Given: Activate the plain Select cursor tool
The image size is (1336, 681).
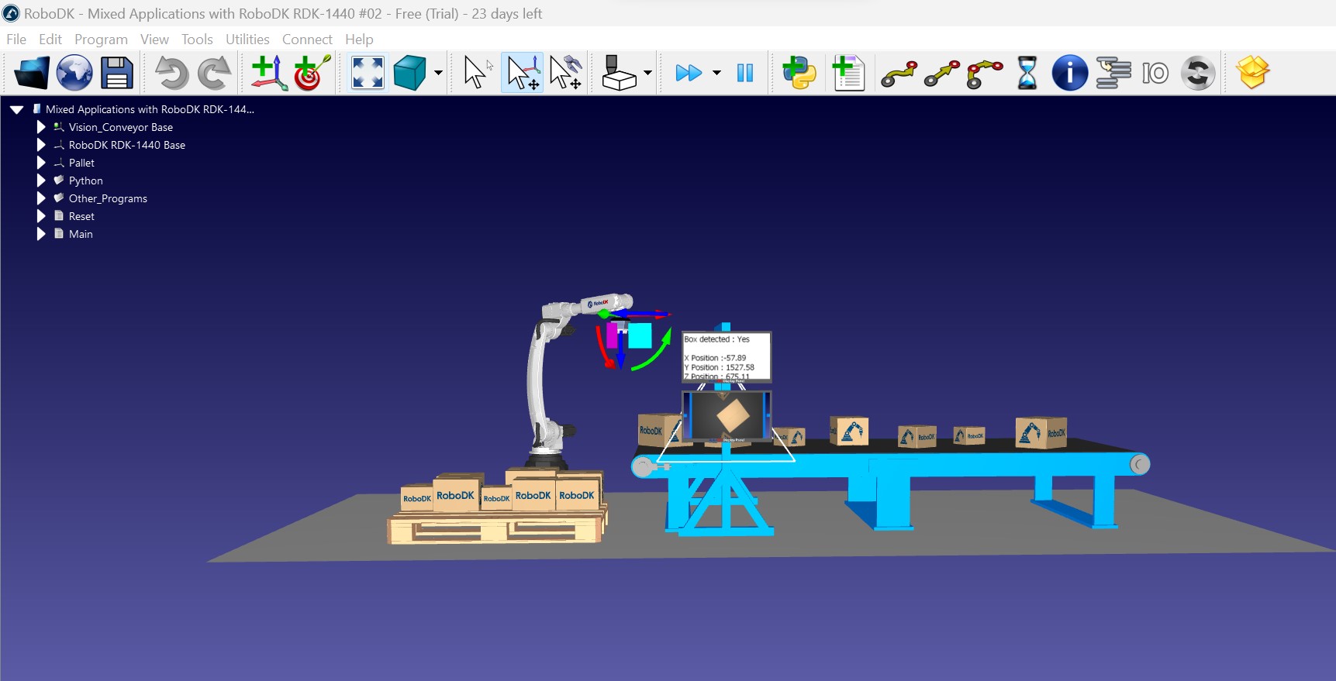Looking at the screenshot, I should tap(476, 74).
